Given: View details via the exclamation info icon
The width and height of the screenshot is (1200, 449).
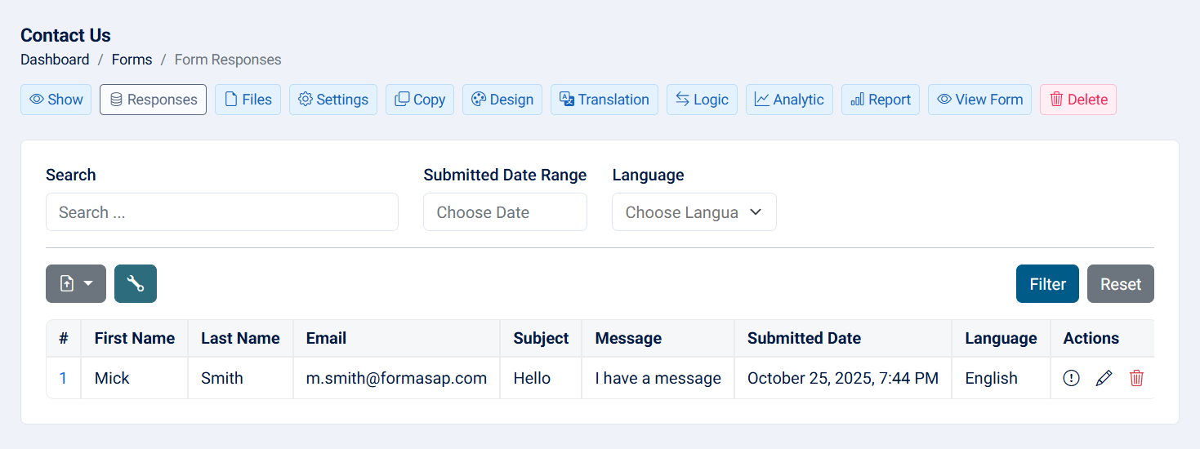Looking at the screenshot, I should [x=1071, y=378].
